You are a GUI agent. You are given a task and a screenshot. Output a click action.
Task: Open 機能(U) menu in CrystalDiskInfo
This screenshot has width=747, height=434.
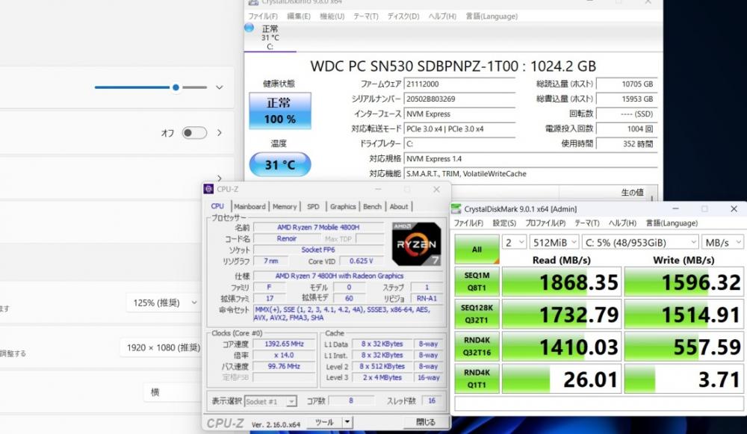[332, 16]
